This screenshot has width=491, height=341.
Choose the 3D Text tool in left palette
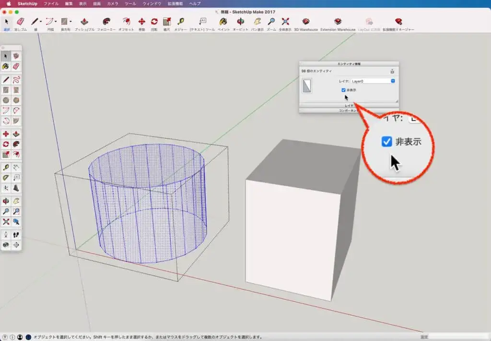pyautogui.click(x=16, y=188)
